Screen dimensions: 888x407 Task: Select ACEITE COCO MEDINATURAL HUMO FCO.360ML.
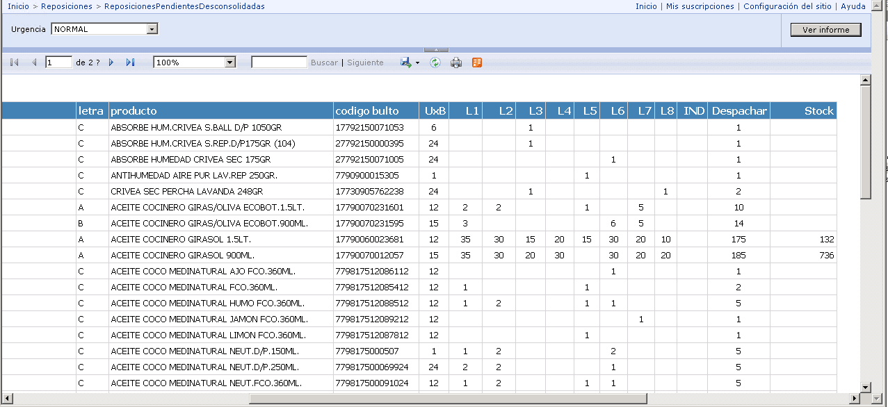pos(419,304)
